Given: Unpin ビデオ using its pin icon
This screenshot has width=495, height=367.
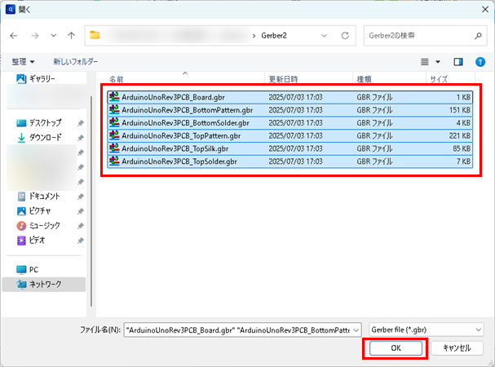Looking at the screenshot, I should point(81,241).
